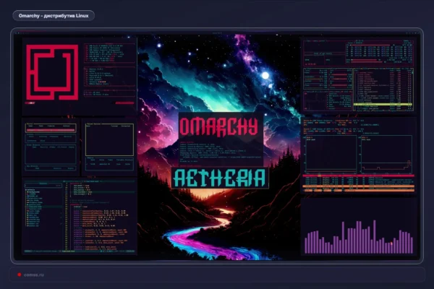This screenshot has width=434, height=289.
Task: Open the desktop screenshot preview
Action: tap(217, 146)
